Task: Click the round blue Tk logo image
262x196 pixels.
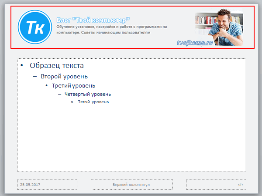Action: pyautogui.click(x=35, y=27)
